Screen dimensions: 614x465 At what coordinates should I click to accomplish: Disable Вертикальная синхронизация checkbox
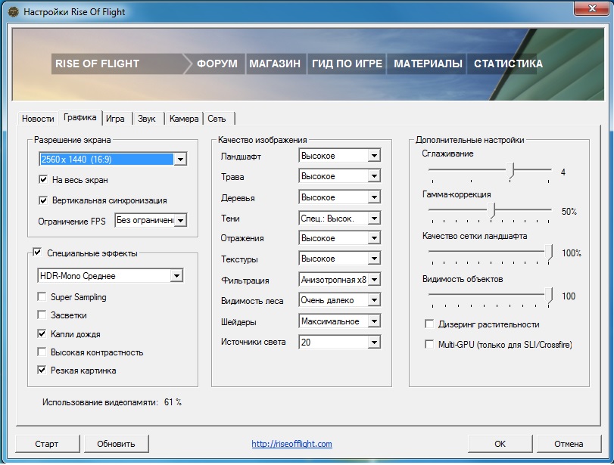point(43,200)
